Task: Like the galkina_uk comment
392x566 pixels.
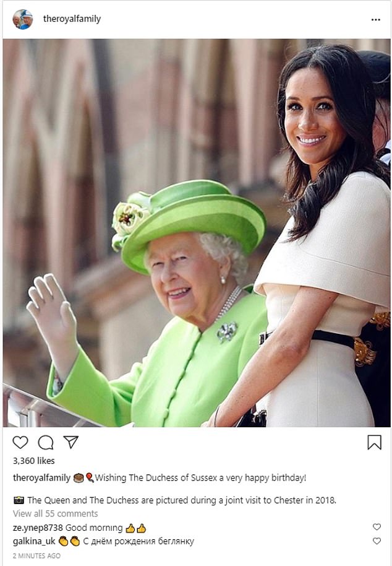Action: [x=377, y=541]
